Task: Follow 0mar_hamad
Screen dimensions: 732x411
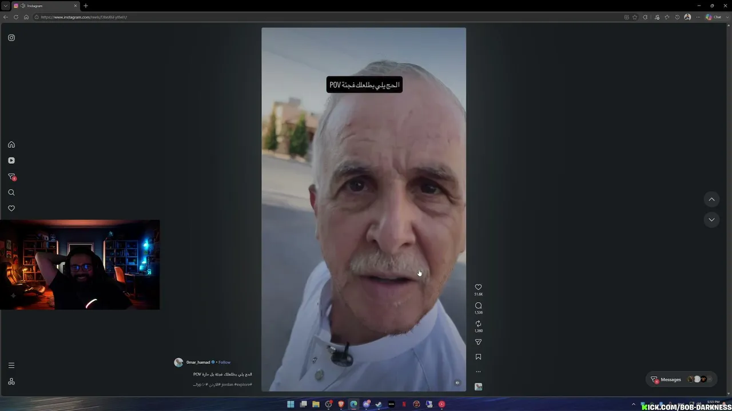Action: click(224, 362)
